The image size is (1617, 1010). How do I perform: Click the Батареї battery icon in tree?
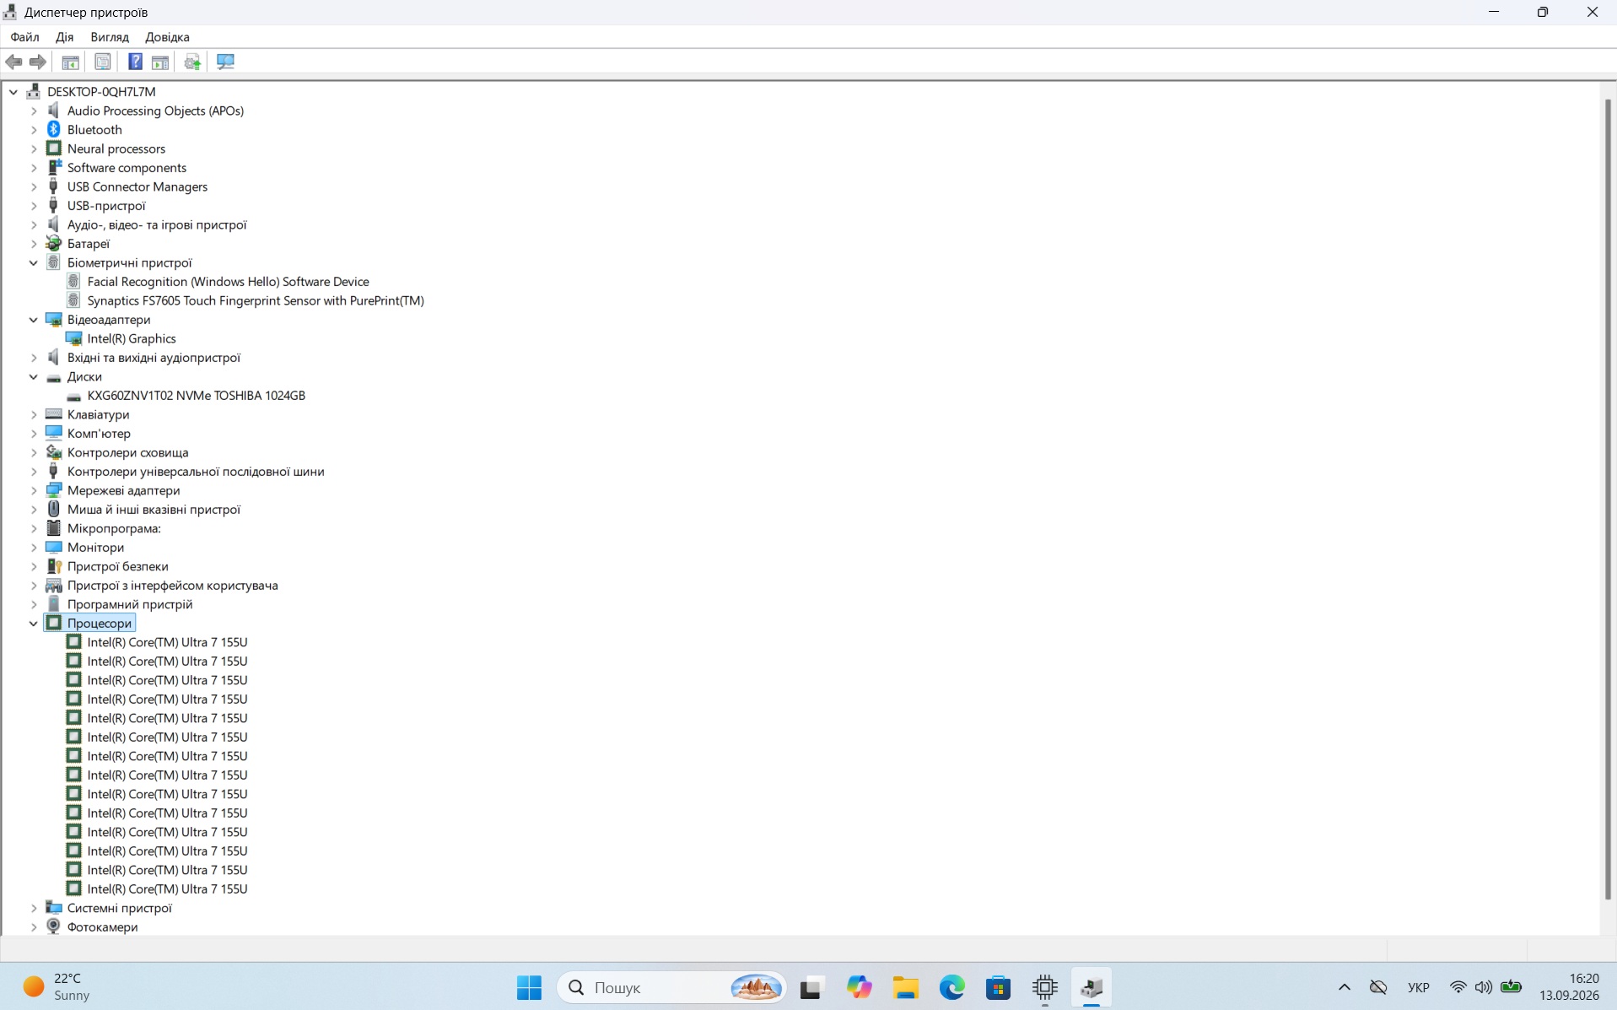(53, 243)
